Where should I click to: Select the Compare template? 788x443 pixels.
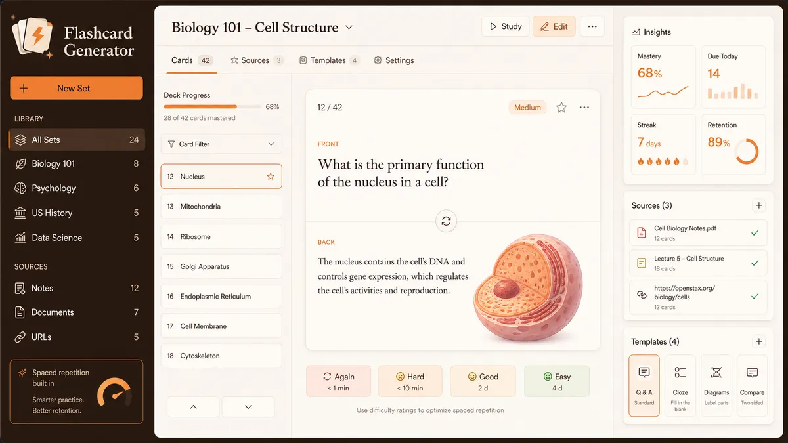coord(753,386)
